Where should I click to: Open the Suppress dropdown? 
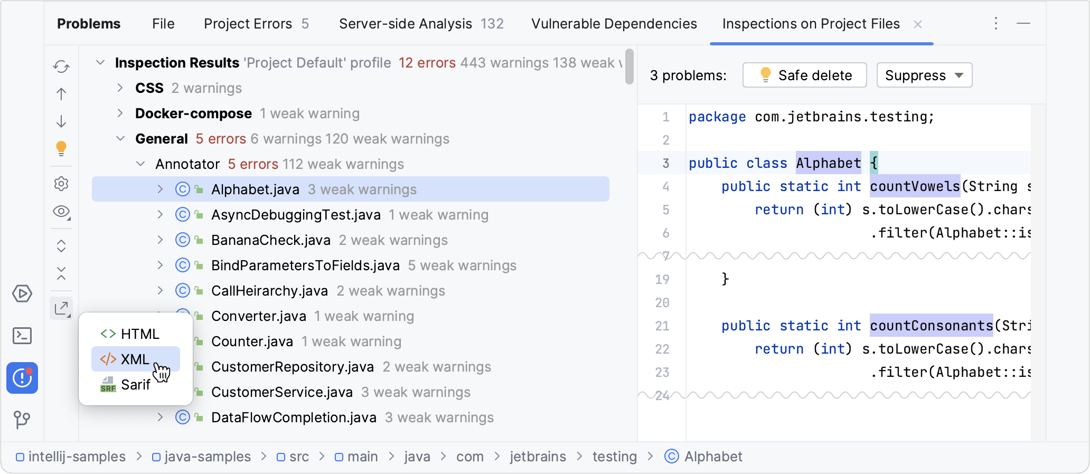click(x=924, y=75)
